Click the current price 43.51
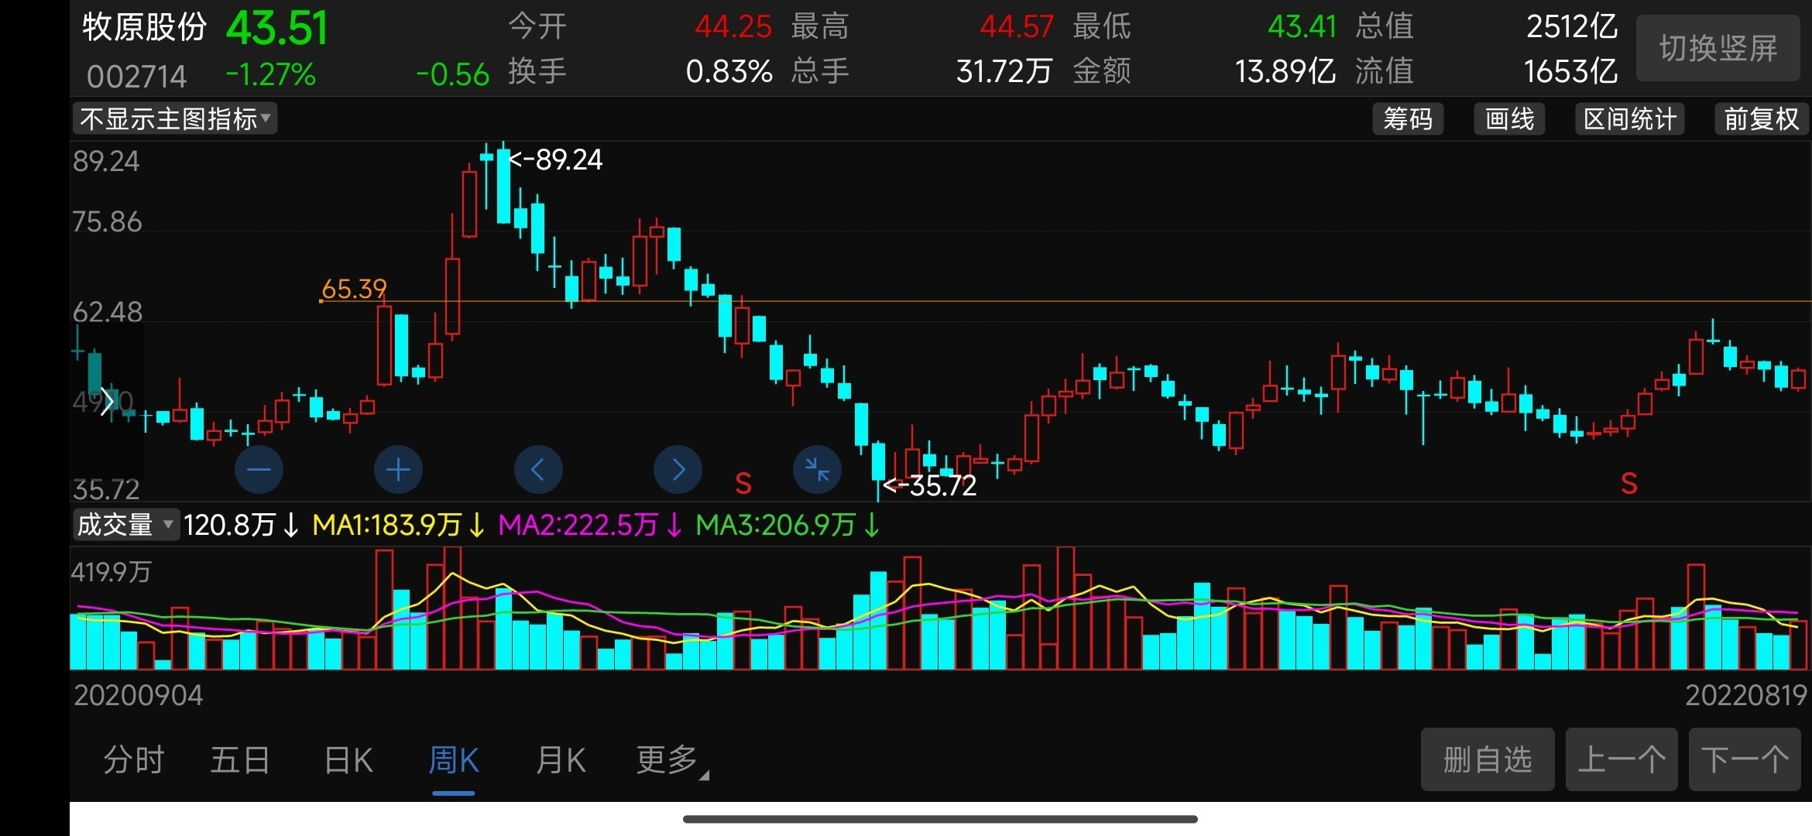Image resolution: width=1812 pixels, height=836 pixels. point(277,29)
